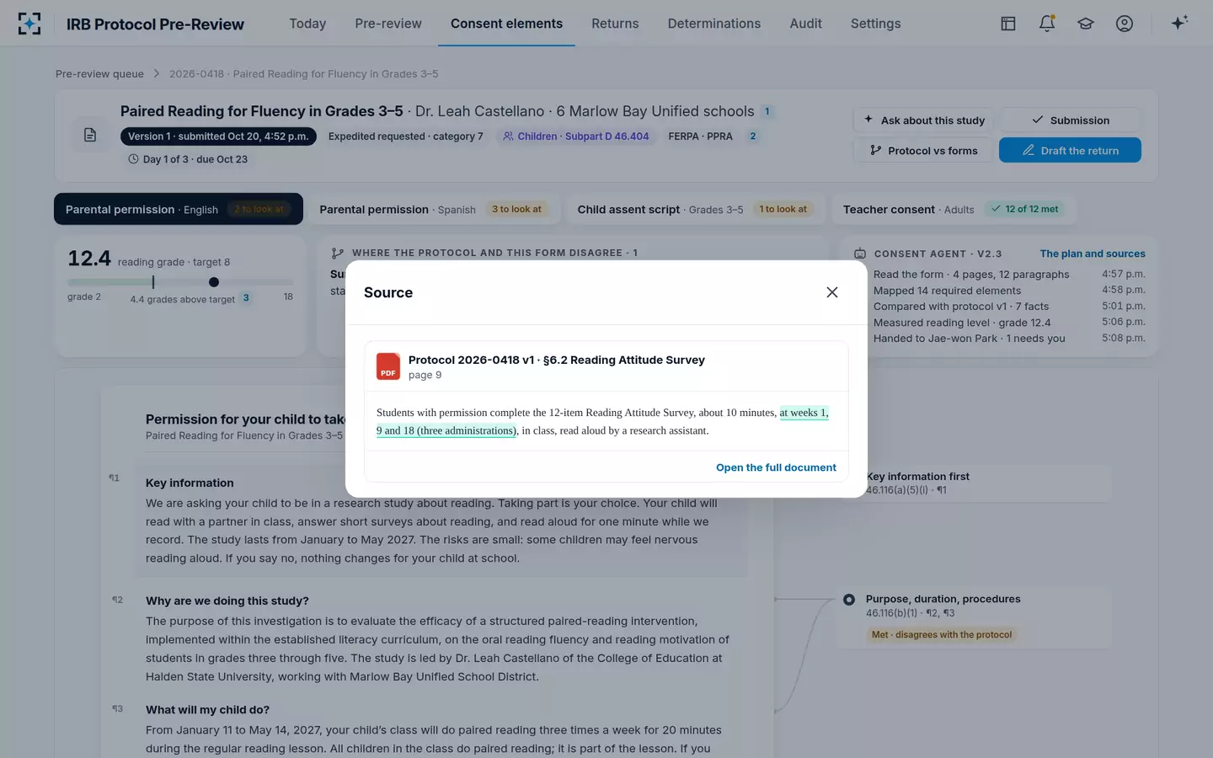Click Draft the return button
Screen dimensions: 1213x758
click(1070, 150)
